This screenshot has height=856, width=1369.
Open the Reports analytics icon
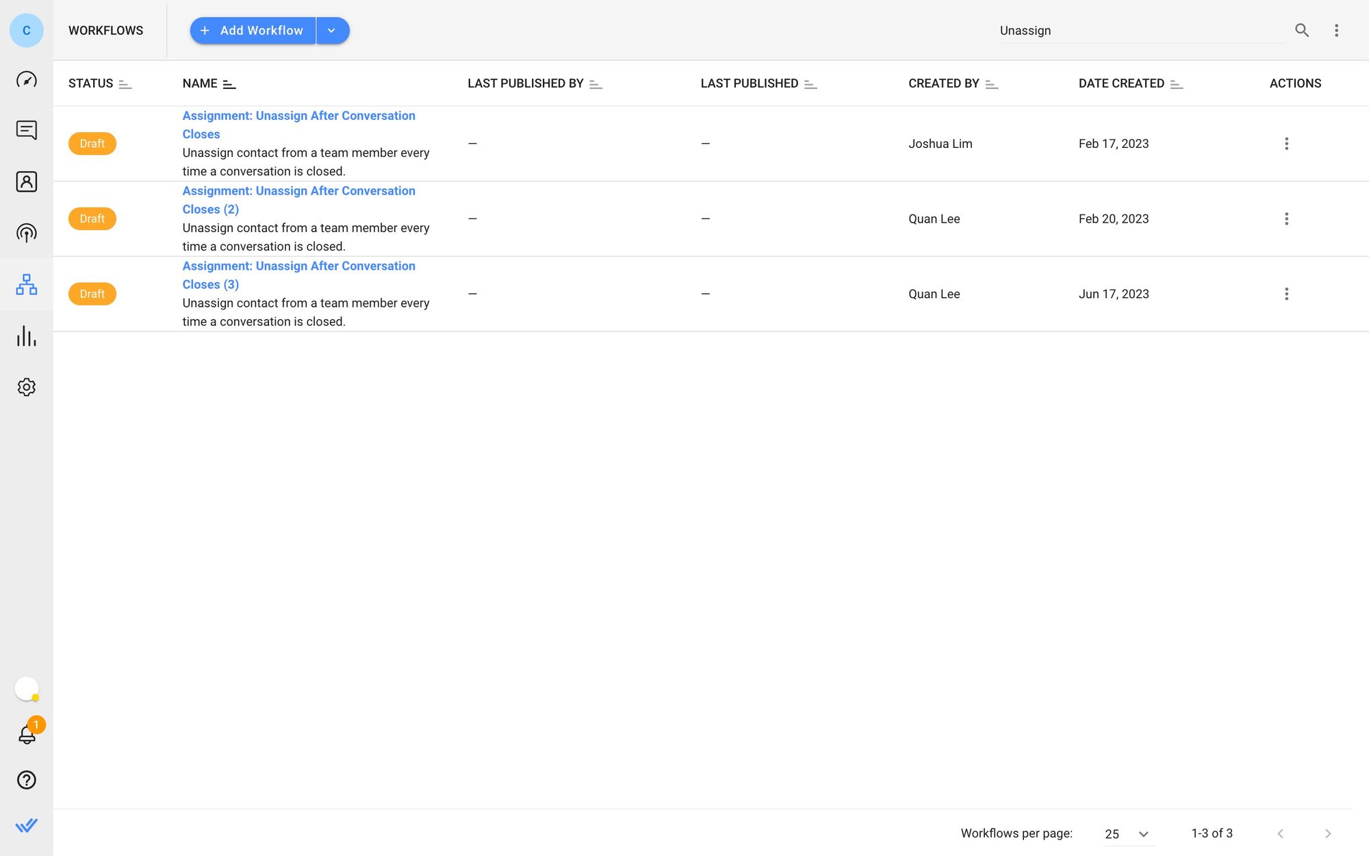pyautogui.click(x=27, y=336)
